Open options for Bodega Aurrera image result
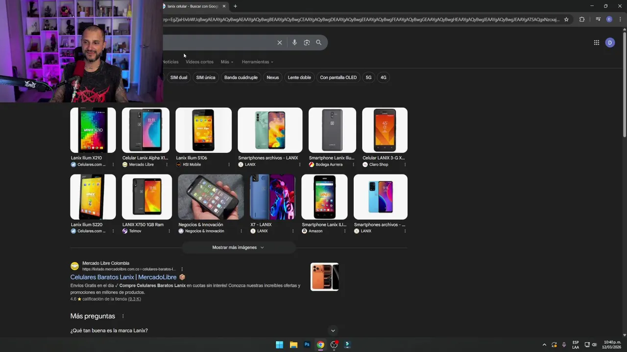The height and width of the screenshot is (352, 627). [353, 165]
